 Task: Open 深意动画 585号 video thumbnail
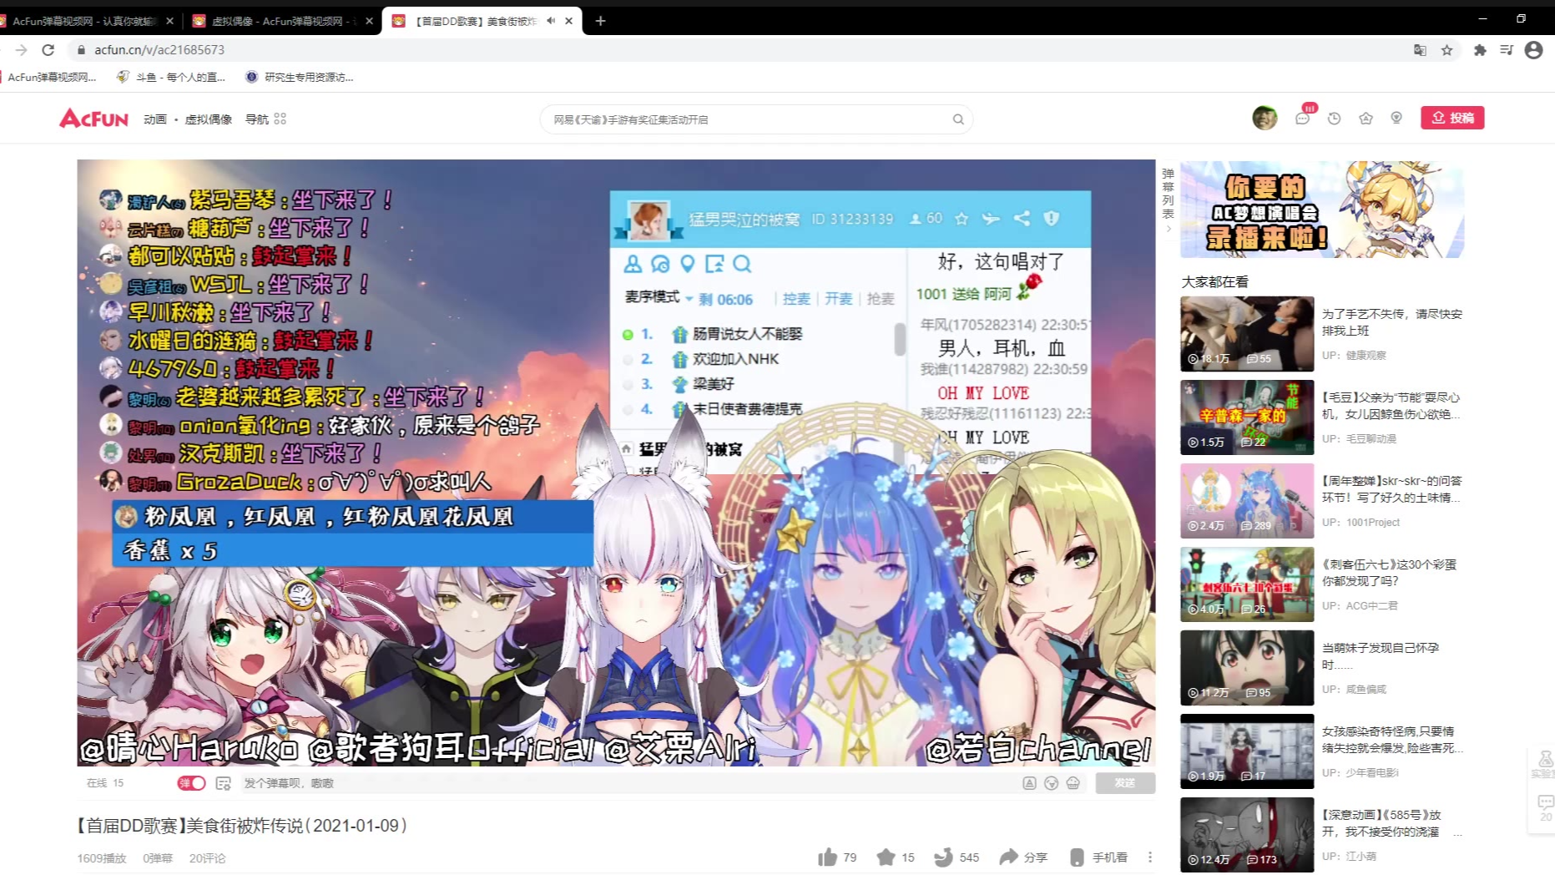click(1247, 835)
